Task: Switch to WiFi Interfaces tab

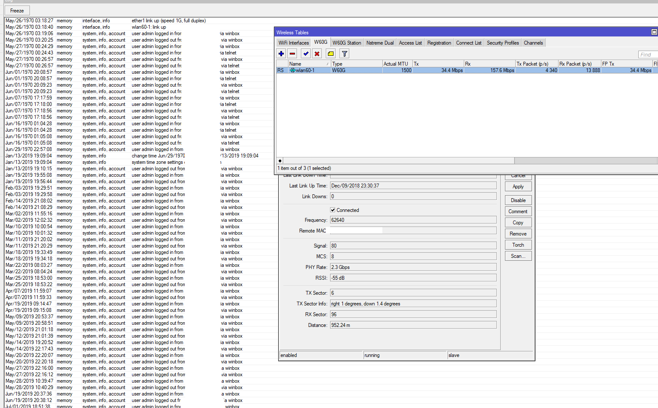Action: click(294, 43)
